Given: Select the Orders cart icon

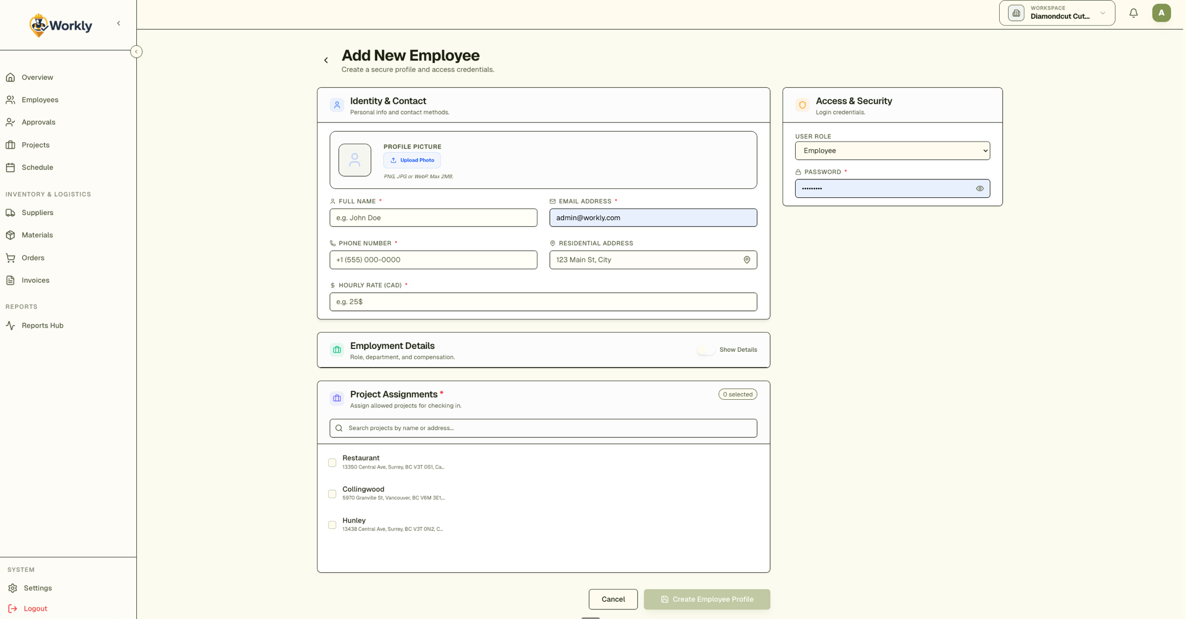Looking at the screenshot, I should point(11,258).
